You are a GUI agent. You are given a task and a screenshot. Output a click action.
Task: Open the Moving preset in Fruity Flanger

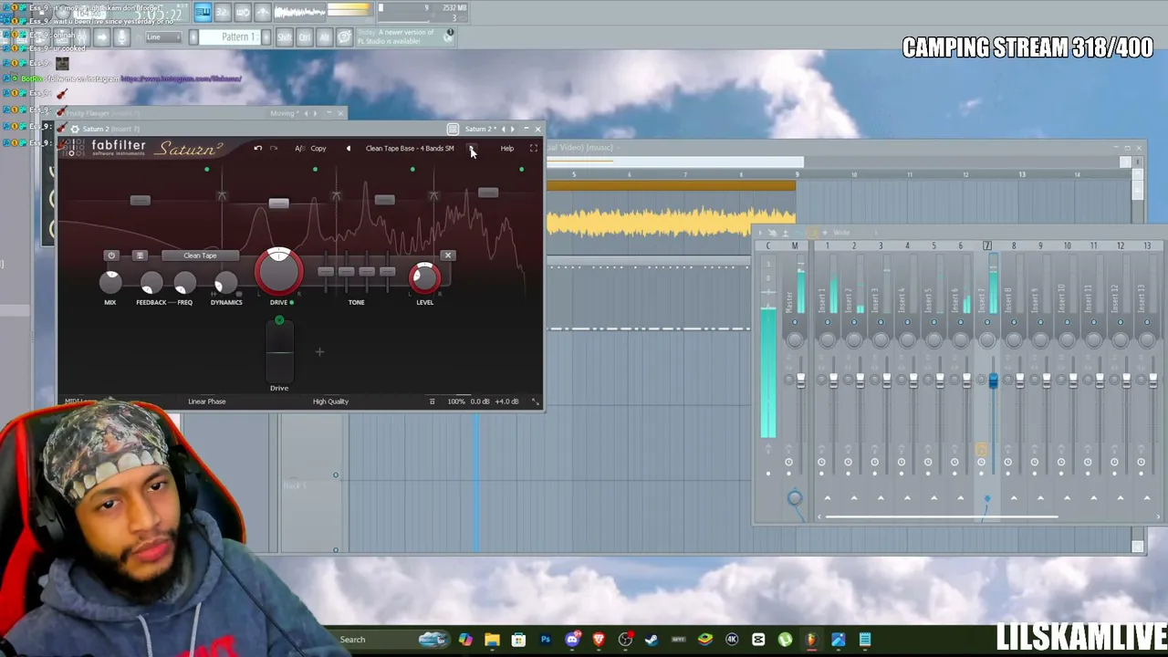[284, 113]
